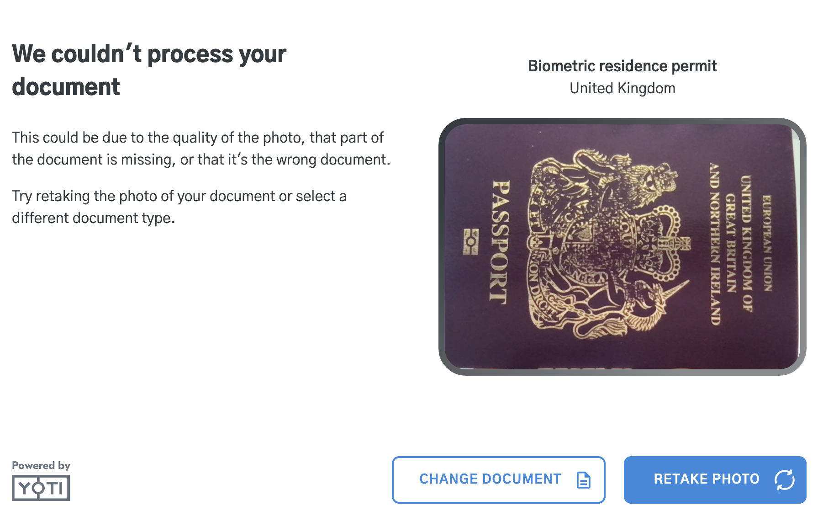Click 'UNITED KINGDOM OF' line on passport
This screenshot has height=522, width=823.
click(x=746, y=243)
